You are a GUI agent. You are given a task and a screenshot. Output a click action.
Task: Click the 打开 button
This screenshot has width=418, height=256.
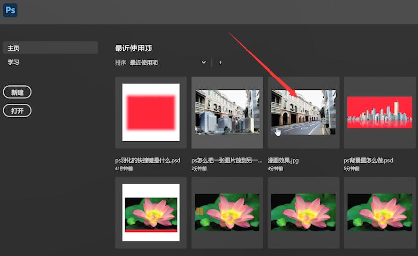pos(17,110)
